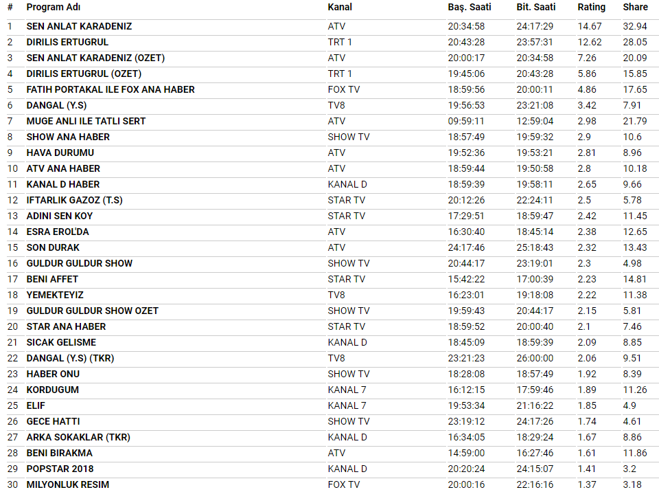Click KANAL 7 channel in ELIF row
Screen dimensions: 659x492
pyautogui.click(x=347, y=405)
